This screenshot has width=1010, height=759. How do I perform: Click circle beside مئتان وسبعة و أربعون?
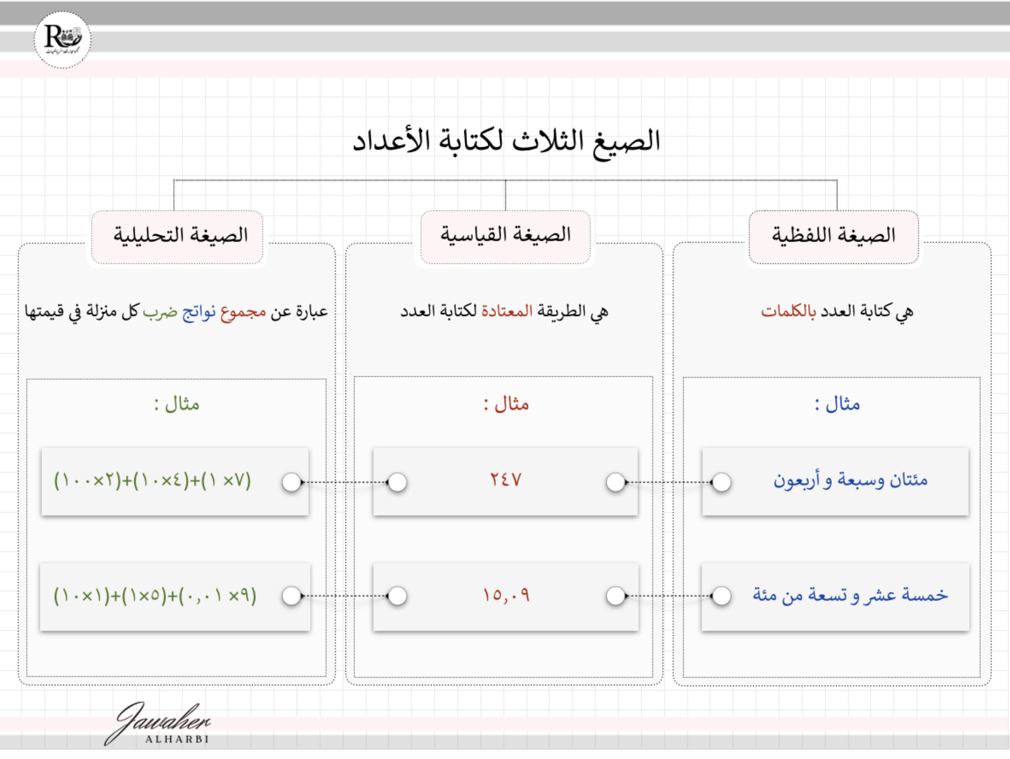pyautogui.click(x=721, y=482)
